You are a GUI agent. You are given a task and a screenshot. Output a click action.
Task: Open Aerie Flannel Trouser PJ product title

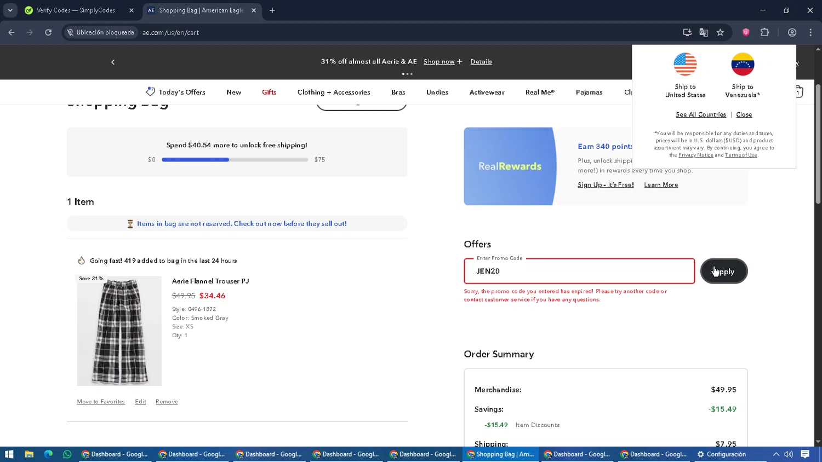click(210, 281)
